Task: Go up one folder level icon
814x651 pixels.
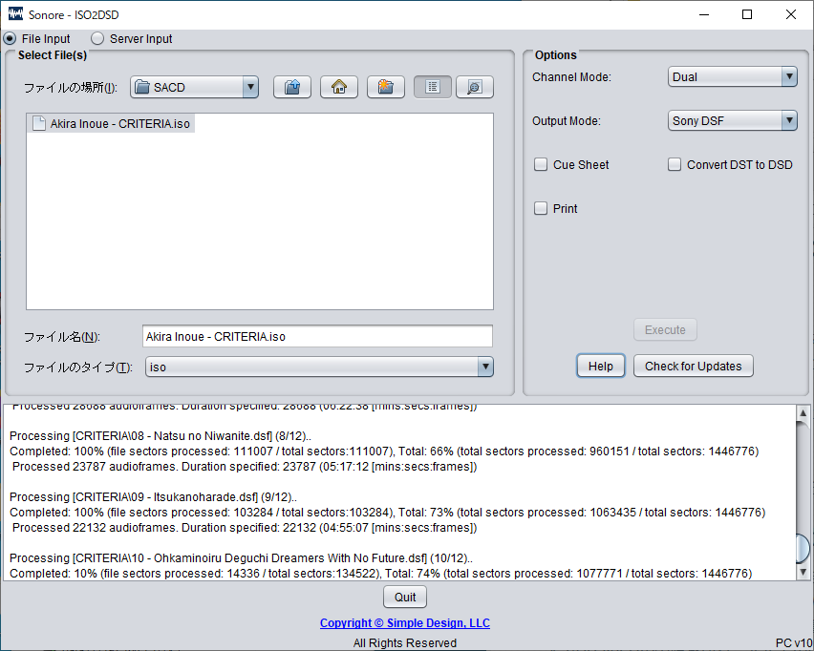Action: tap(292, 87)
